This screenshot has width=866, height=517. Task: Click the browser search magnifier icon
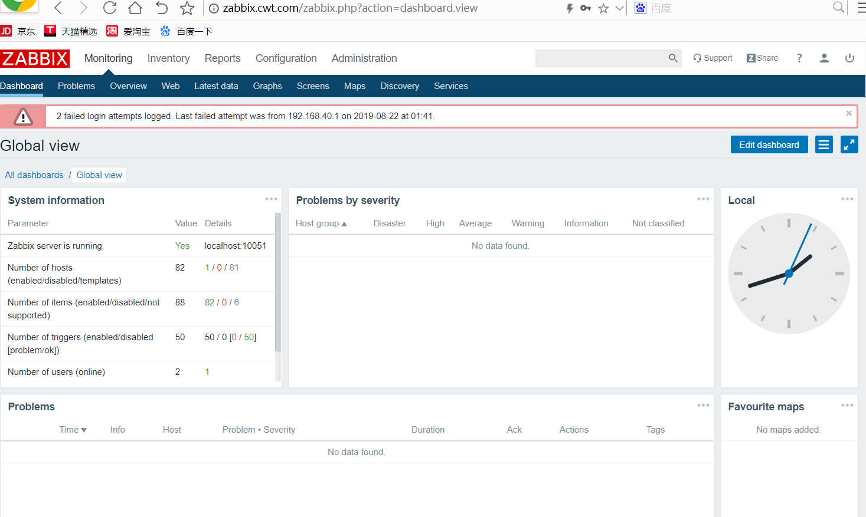point(838,8)
